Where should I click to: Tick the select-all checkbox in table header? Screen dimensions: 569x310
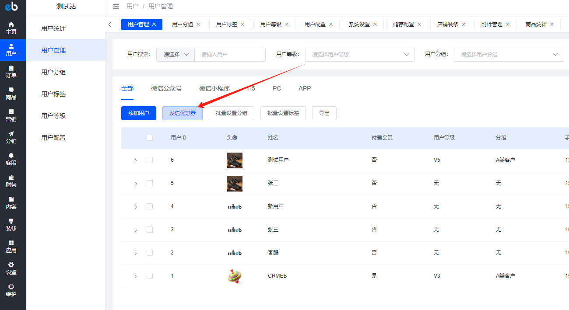(150, 138)
